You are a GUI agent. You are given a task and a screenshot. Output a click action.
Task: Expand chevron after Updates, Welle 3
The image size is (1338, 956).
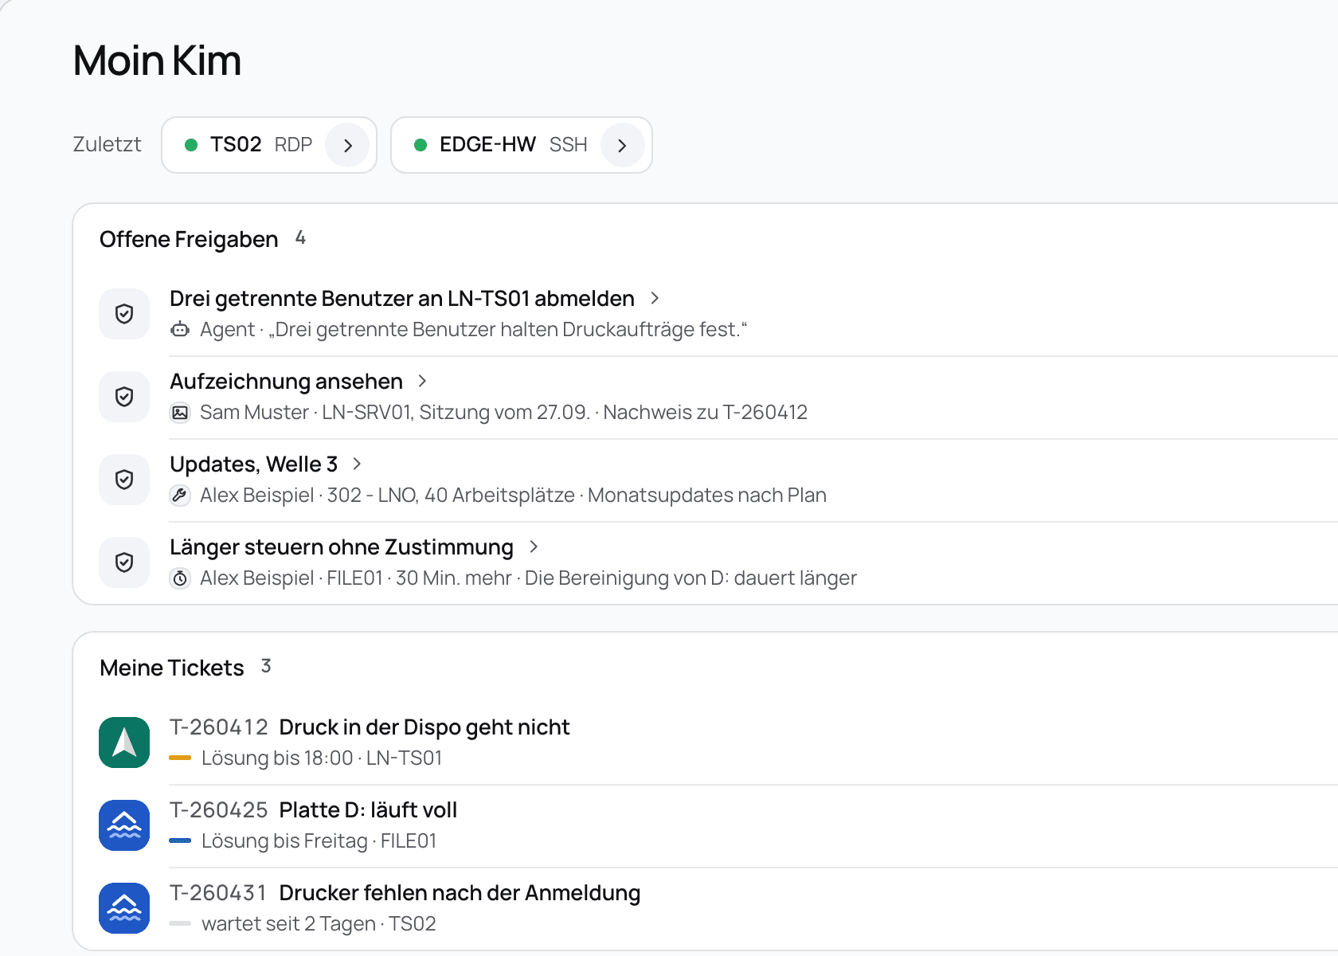pyautogui.click(x=357, y=464)
